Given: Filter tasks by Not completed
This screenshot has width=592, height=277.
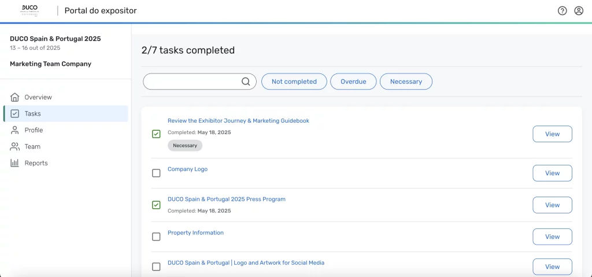Looking at the screenshot, I should click(x=294, y=82).
